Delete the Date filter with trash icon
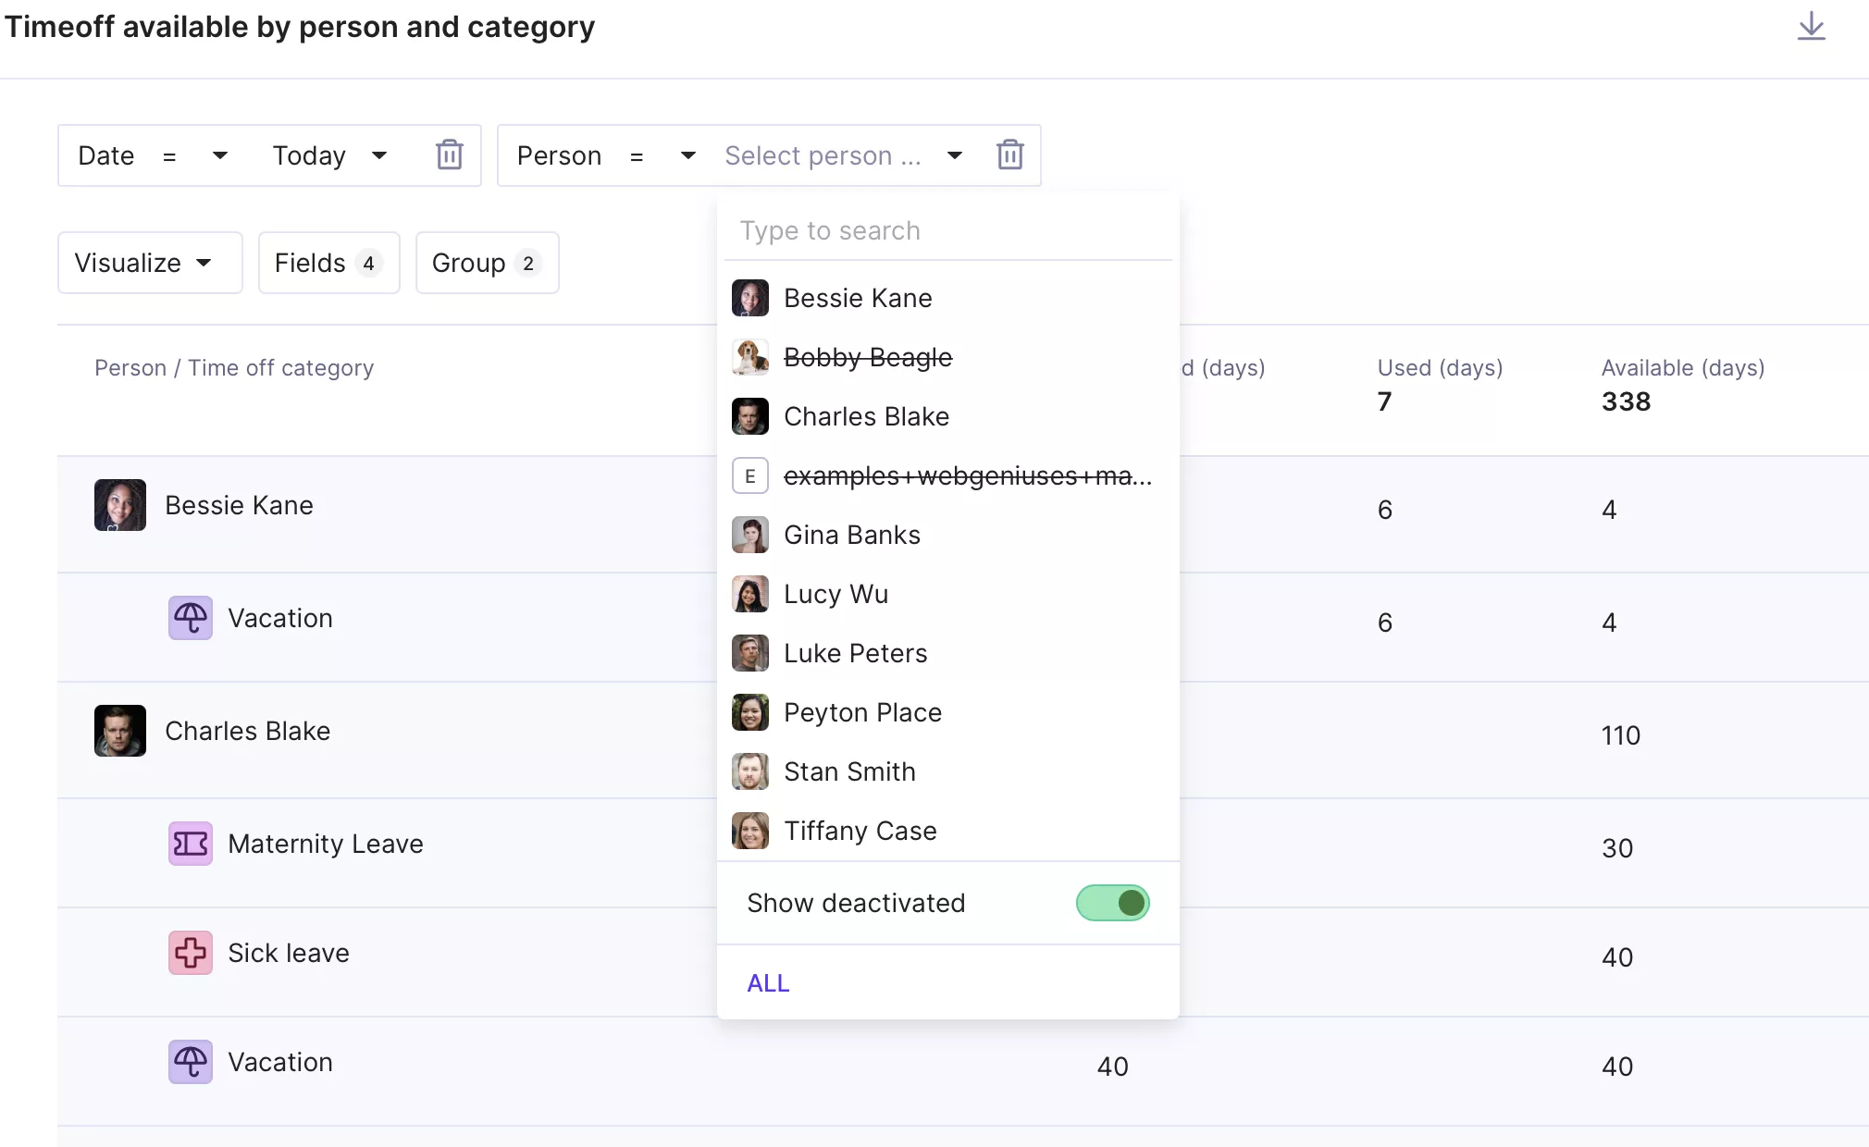The width and height of the screenshot is (1869, 1147). [450, 154]
